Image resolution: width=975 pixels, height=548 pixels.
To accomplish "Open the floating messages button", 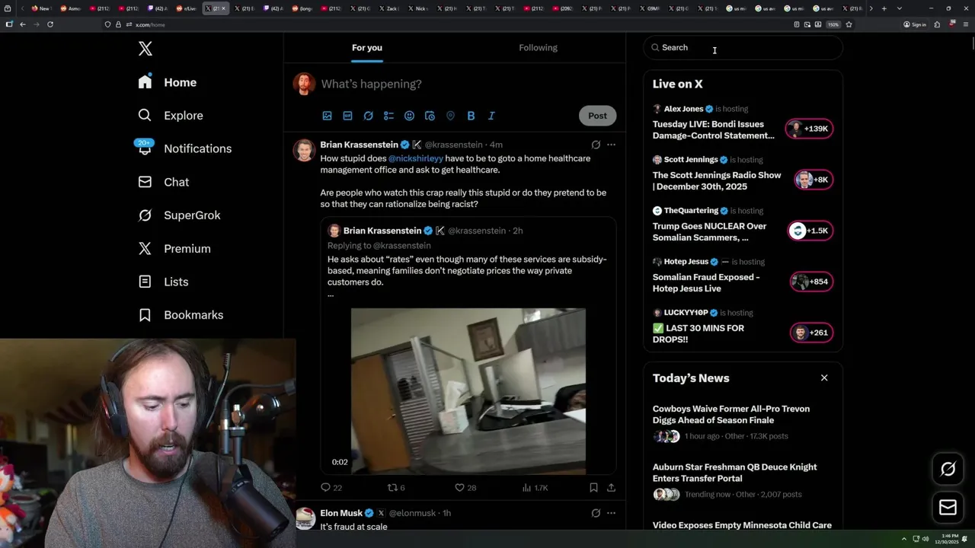I will tap(948, 508).
